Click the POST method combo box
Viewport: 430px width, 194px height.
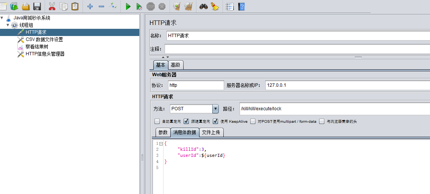[194, 109]
